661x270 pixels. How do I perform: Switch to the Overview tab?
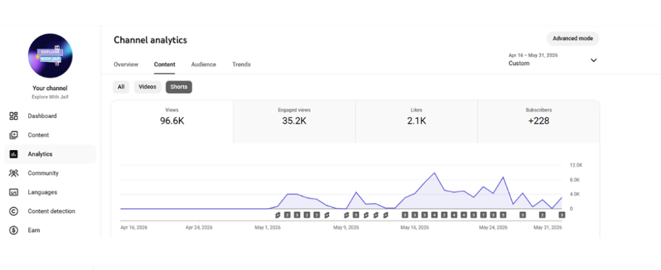[126, 64]
